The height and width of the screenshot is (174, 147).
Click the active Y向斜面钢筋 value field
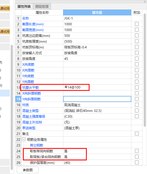click(x=97, y=99)
